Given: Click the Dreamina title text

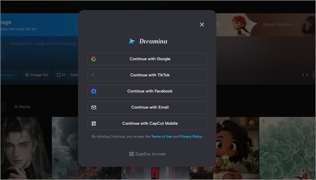Looking at the screenshot, I should [153, 41].
